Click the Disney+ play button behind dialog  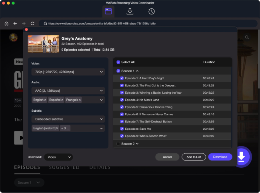[x=18, y=138]
